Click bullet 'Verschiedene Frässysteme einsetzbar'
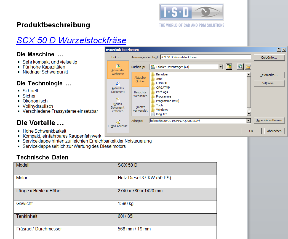This screenshot has height=239, width=288. [60, 111]
